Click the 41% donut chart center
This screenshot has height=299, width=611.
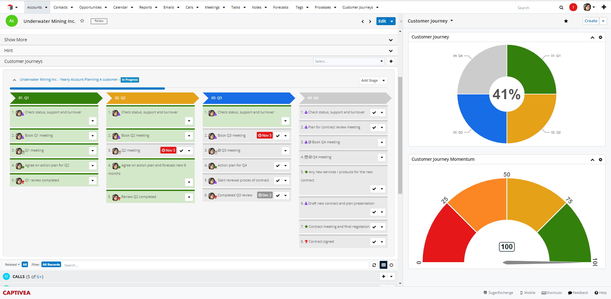507,94
